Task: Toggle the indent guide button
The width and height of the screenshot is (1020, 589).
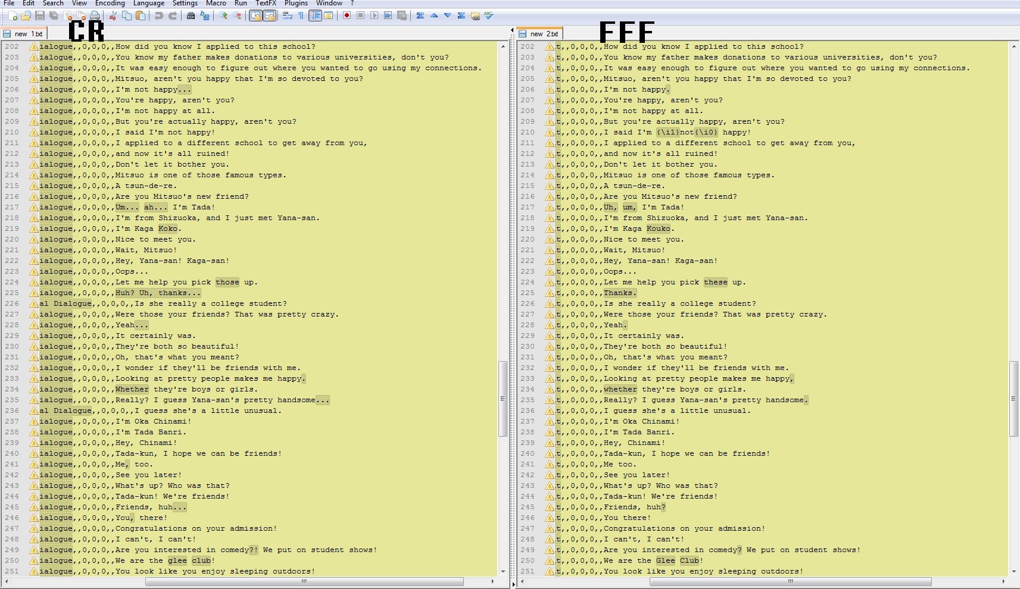Action: pyautogui.click(x=315, y=15)
